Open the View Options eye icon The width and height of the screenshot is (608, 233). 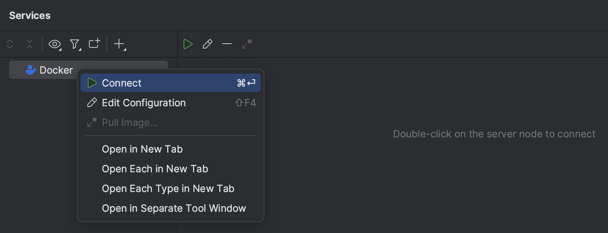(54, 44)
